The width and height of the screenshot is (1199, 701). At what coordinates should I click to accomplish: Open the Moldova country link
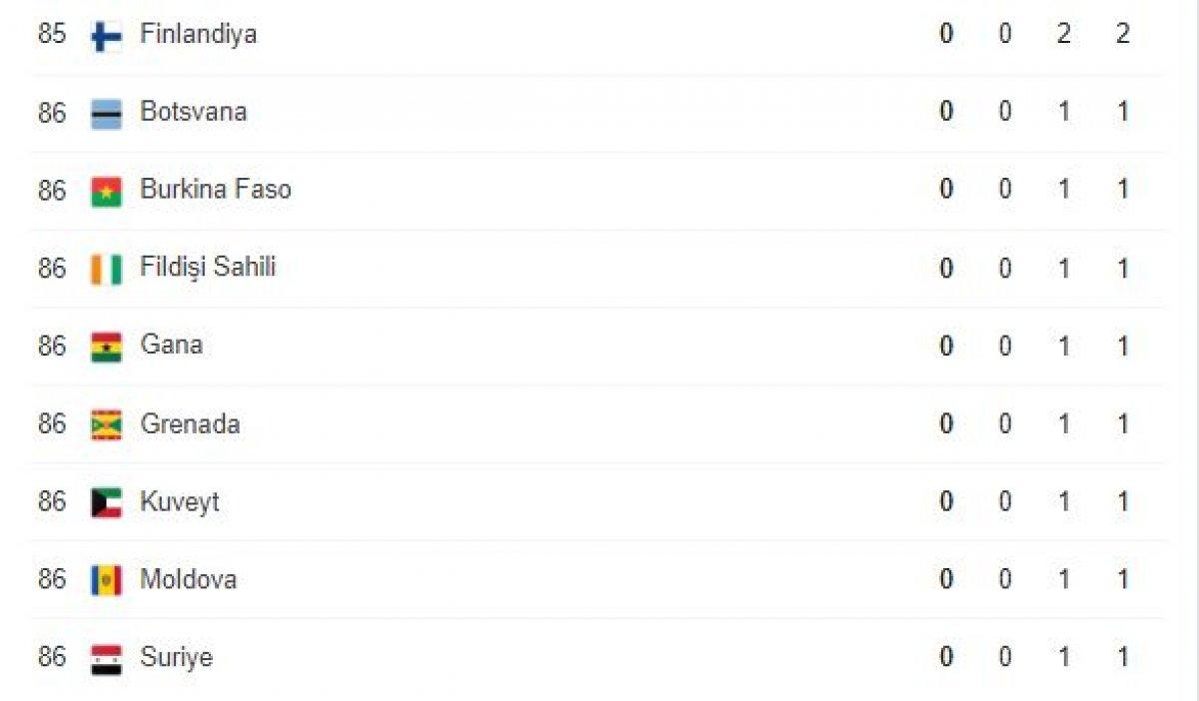pyautogui.click(x=188, y=579)
